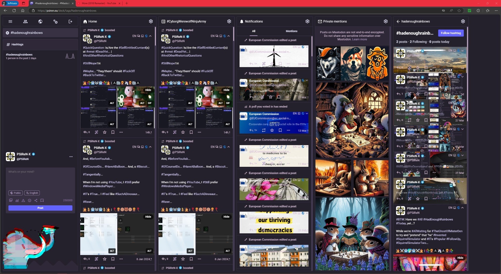
Task: Open a new browser tab with the plus button
Action: coord(127,3)
